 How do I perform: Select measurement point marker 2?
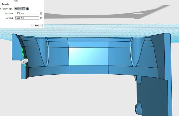tap(26, 60)
